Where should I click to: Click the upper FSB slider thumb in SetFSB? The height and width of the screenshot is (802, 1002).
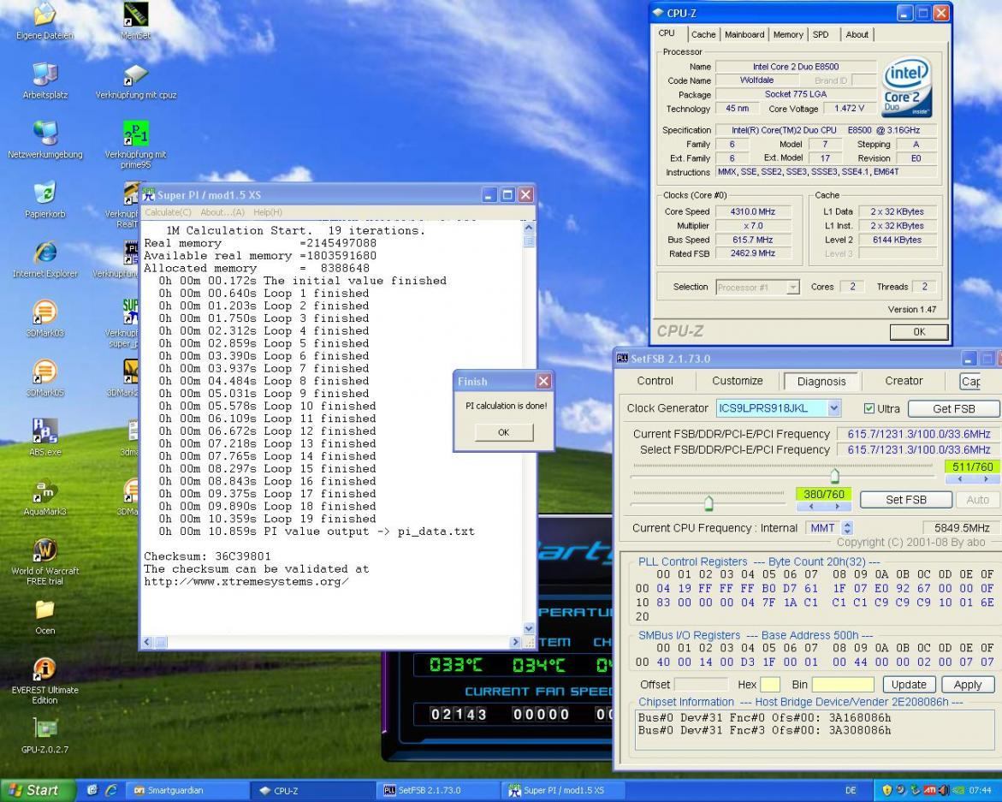(x=835, y=476)
